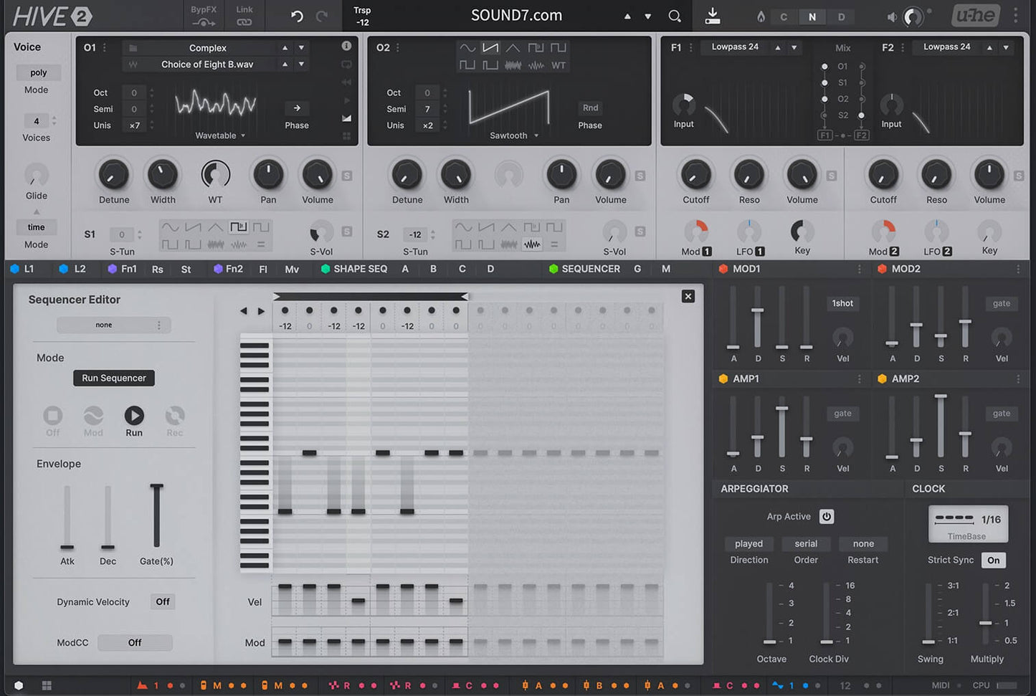Select the noise waveform icon in S2
The image size is (1036, 696).
532,244
